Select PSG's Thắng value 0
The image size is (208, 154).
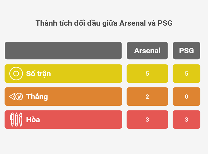coord(186,97)
